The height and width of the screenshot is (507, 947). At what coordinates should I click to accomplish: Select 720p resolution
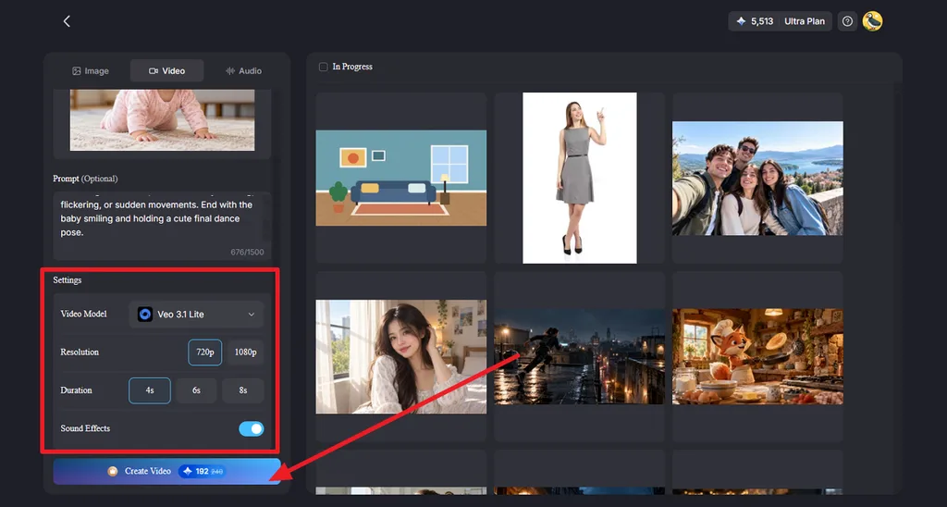[204, 352]
